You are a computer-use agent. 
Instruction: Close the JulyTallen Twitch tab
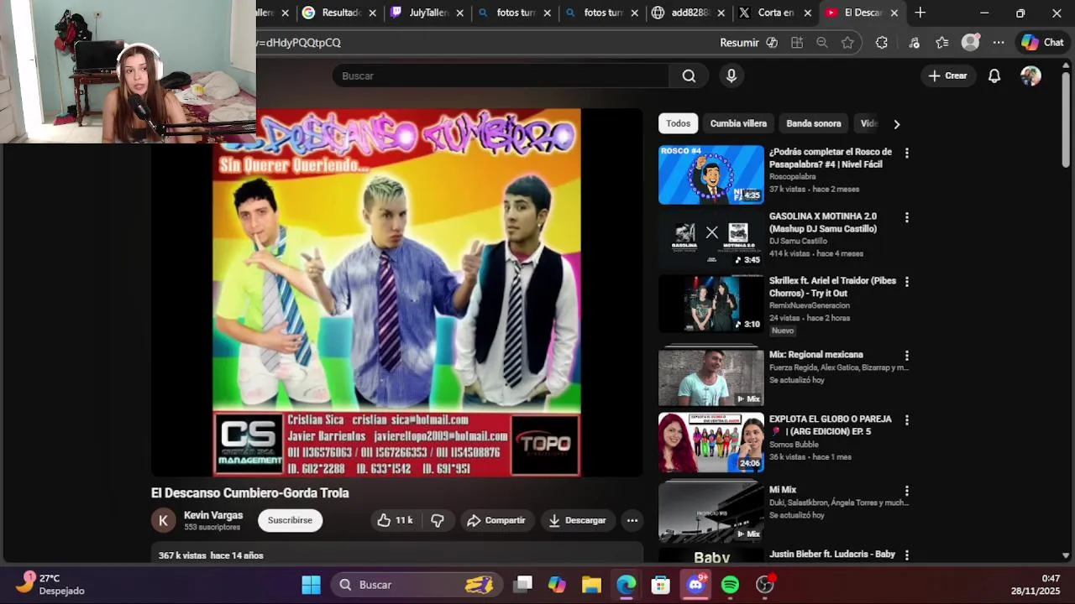point(459,13)
